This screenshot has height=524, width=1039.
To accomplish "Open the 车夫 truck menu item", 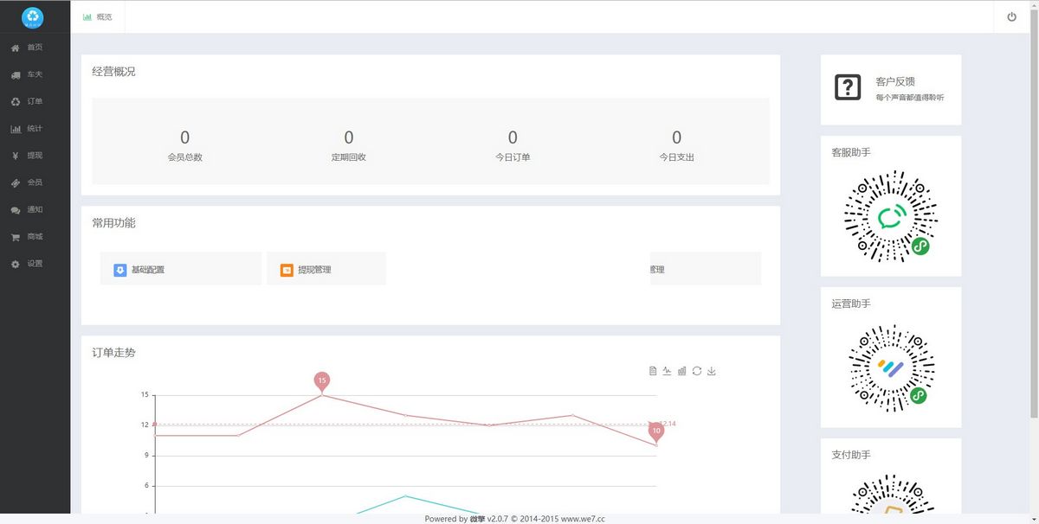I will click(x=35, y=74).
